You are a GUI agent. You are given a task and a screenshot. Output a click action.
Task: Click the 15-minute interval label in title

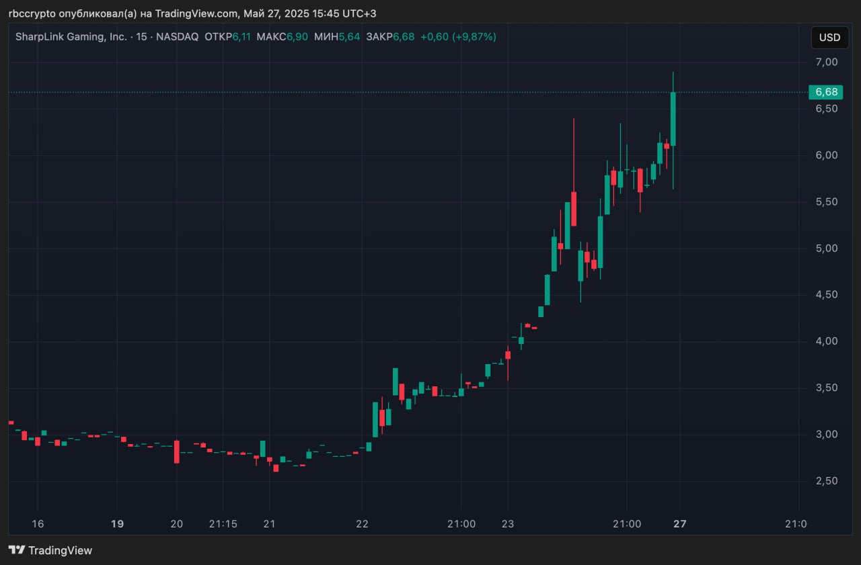point(141,37)
